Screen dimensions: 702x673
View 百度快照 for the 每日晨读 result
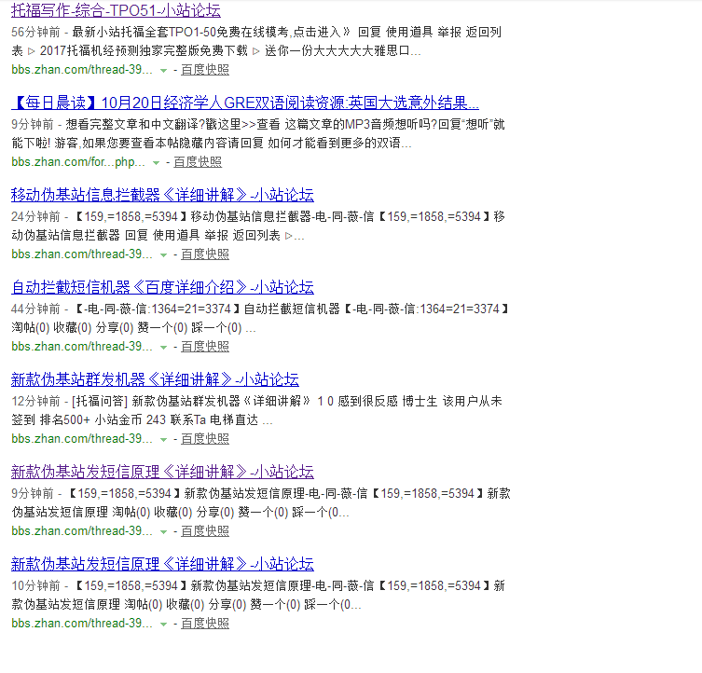(198, 162)
